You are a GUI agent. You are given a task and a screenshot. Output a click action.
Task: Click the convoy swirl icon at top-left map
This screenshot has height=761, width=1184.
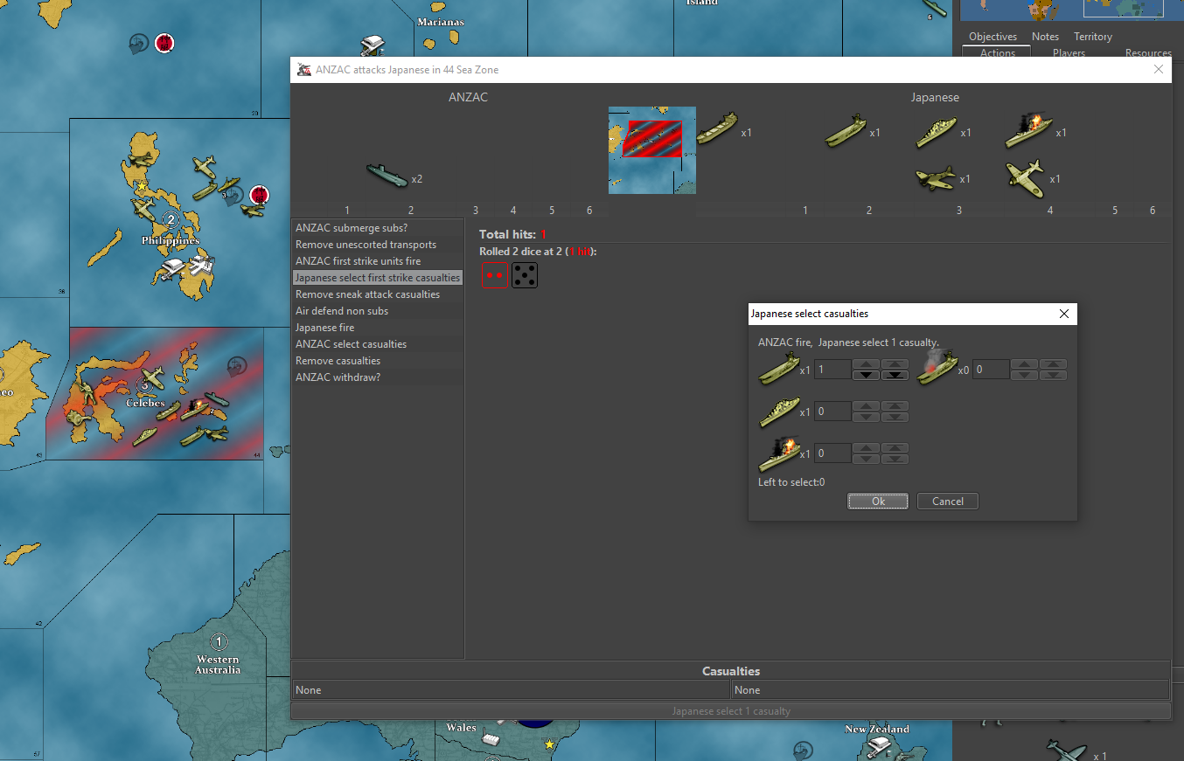[138, 42]
